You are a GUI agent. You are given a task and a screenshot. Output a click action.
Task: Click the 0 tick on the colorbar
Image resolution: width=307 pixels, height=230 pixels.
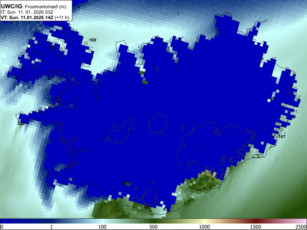coord(2,227)
